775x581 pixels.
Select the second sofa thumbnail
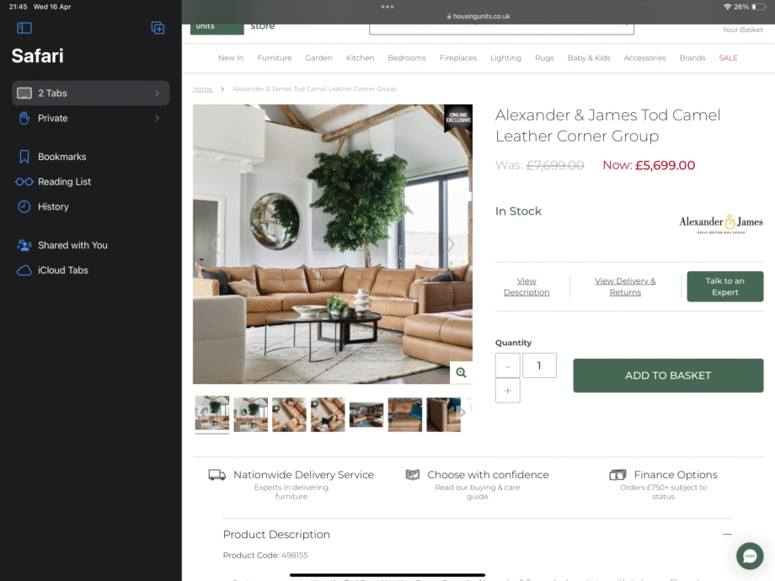250,414
